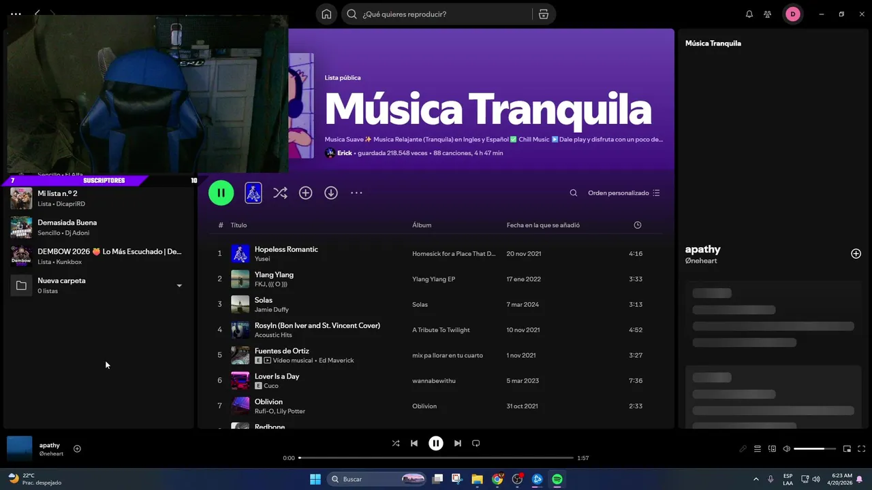Open Task View in the taskbar
Screen dimensions: 872x490
(437, 479)
